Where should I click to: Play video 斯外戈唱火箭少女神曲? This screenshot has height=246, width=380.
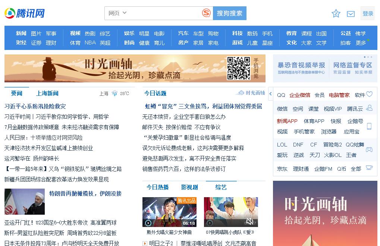pyautogui.click(x=169, y=212)
